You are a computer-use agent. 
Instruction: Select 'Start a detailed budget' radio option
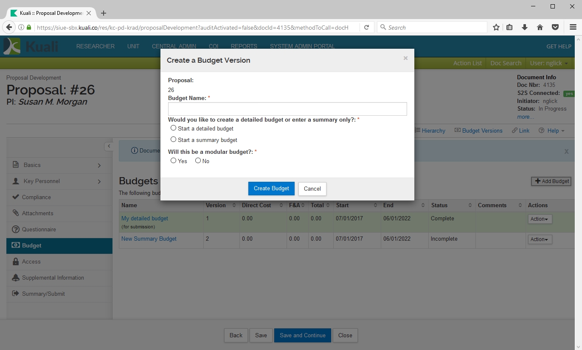173,128
